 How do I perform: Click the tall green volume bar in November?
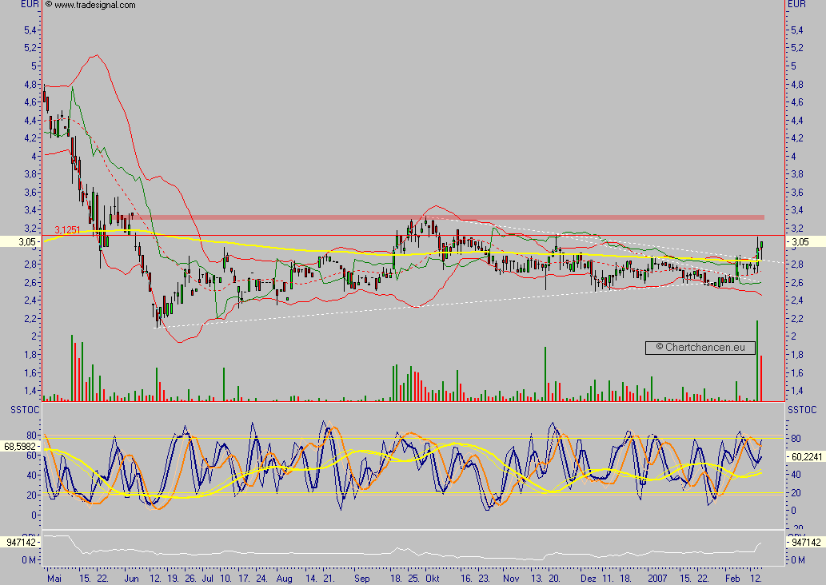(x=545, y=374)
